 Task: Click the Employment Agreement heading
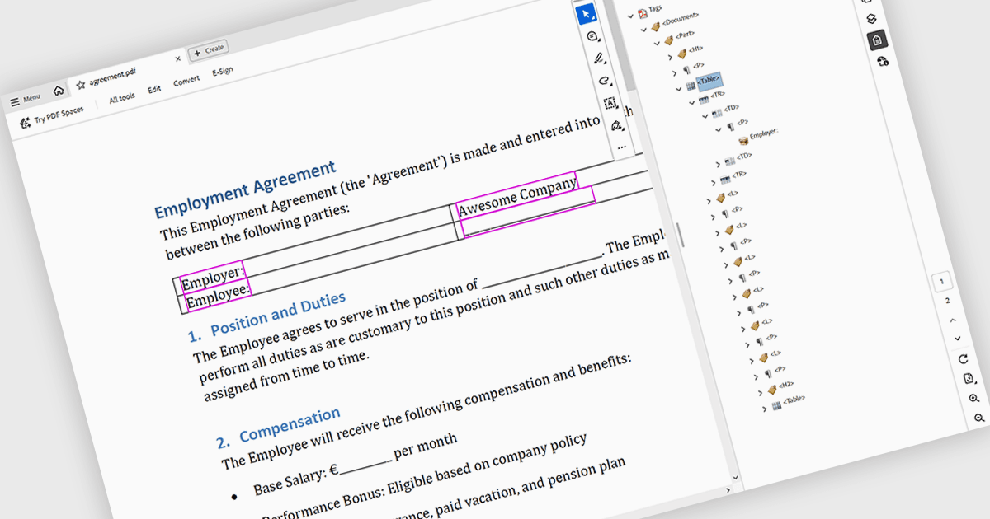[245, 190]
